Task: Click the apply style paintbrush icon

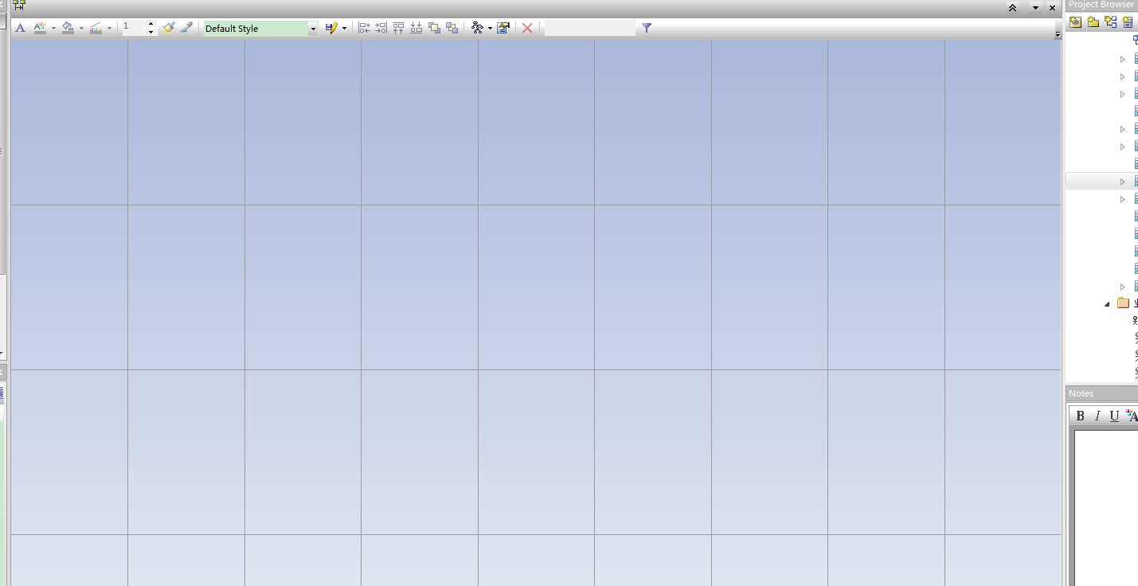Action: tap(168, 28)
